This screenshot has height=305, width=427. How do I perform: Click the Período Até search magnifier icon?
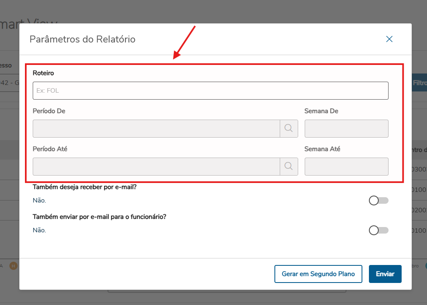[289, 166]
